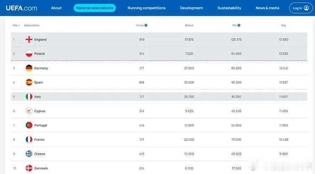Click Denmark's clubs value 2/4
Image resolution: width=315 pixels, height=174 pixels.
[142, 168]
